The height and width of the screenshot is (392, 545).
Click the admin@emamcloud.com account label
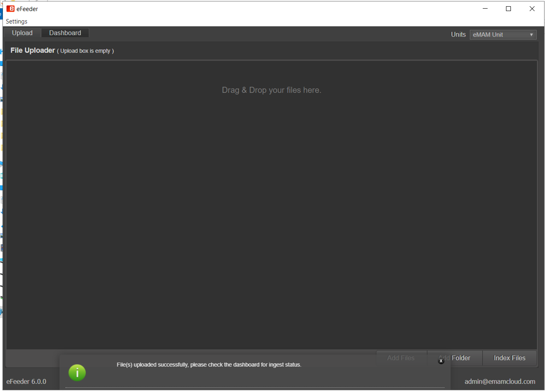pyautogui.click(x=500, y=381)
